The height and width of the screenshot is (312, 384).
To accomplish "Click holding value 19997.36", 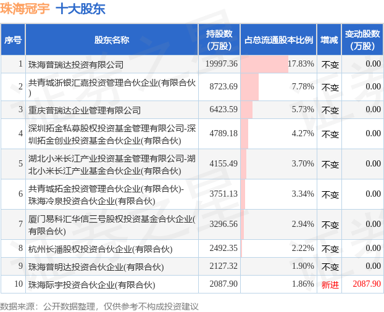I will pyautogui.click(x=222, y=64).
